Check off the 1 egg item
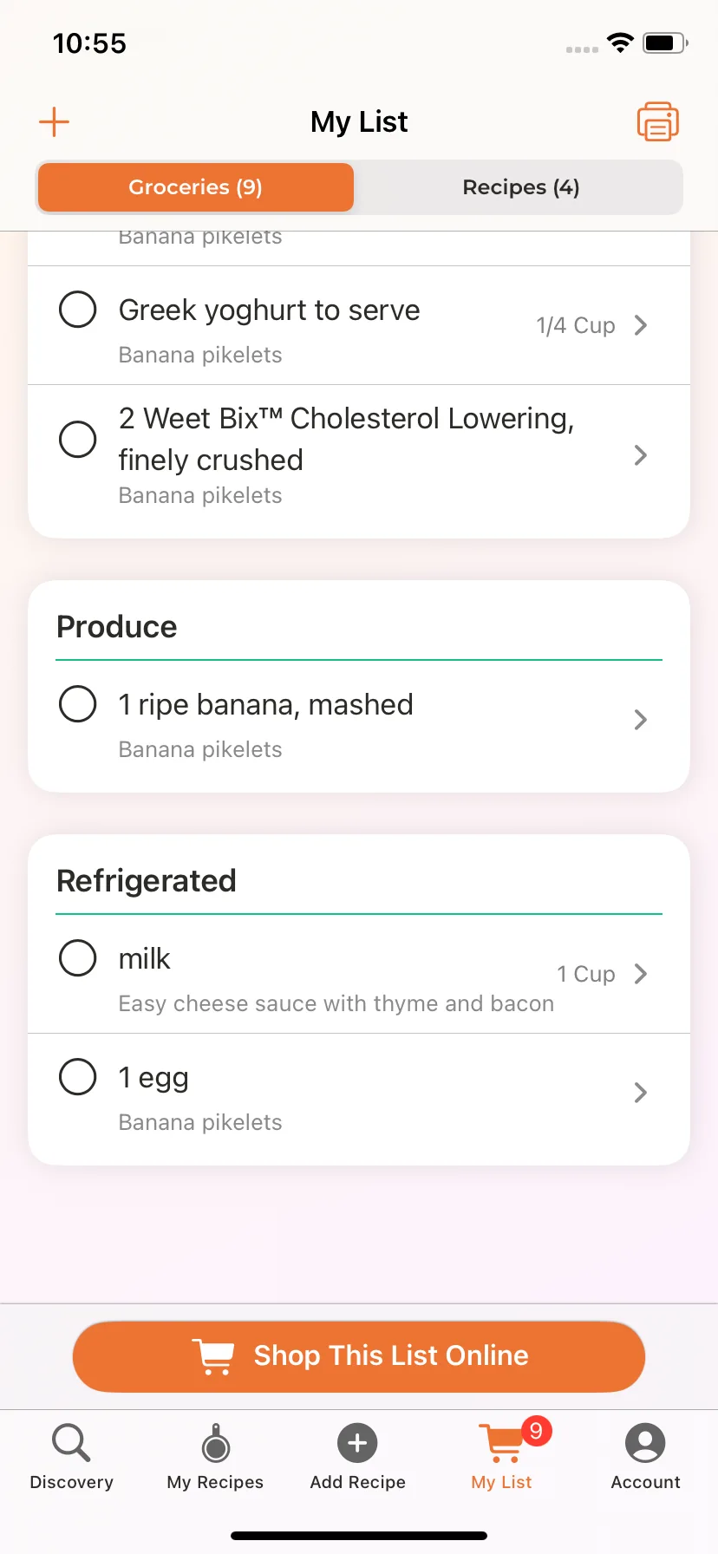This screenshot has height=1554, width=718. tap(77, 1076)
